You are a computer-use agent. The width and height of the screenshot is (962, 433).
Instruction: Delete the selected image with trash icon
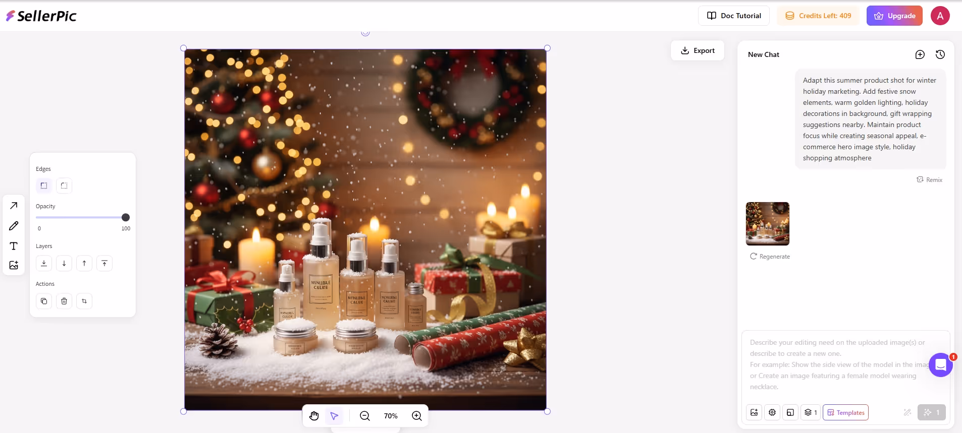coord(64,301)
